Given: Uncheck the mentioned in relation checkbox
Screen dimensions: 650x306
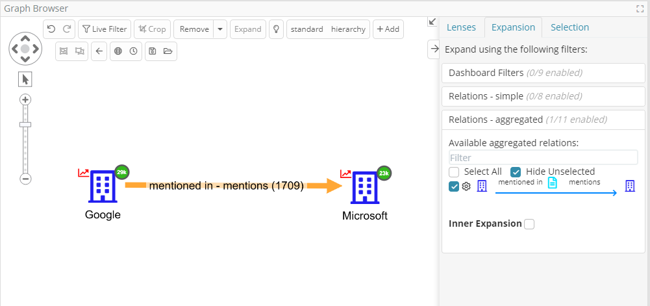Looking at the screenshot, I should (x=454, y=186).
